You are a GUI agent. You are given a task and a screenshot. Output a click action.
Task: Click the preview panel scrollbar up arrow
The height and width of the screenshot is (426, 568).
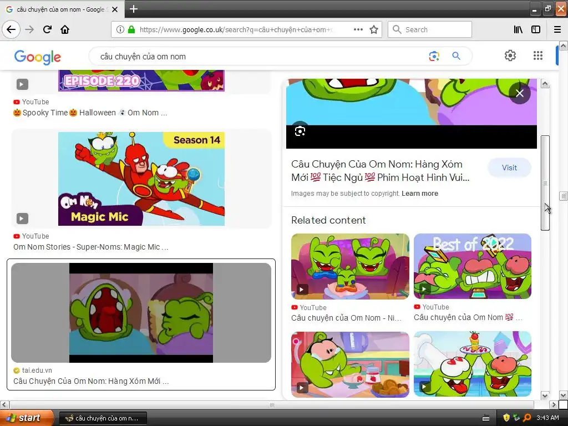[x=545, y=84]
